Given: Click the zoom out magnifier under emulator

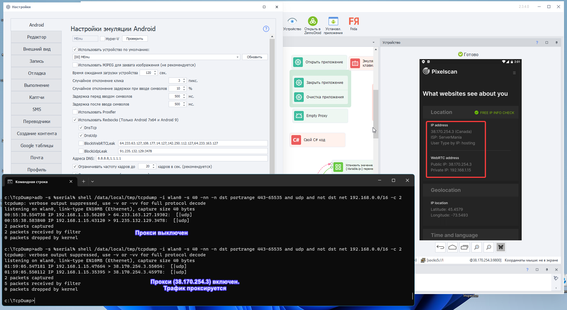Looking at the screenshot, I should 489,247.
